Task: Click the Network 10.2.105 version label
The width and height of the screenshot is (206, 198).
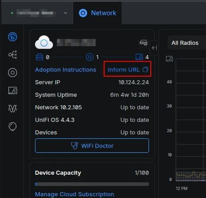Action: click(58, 108)
